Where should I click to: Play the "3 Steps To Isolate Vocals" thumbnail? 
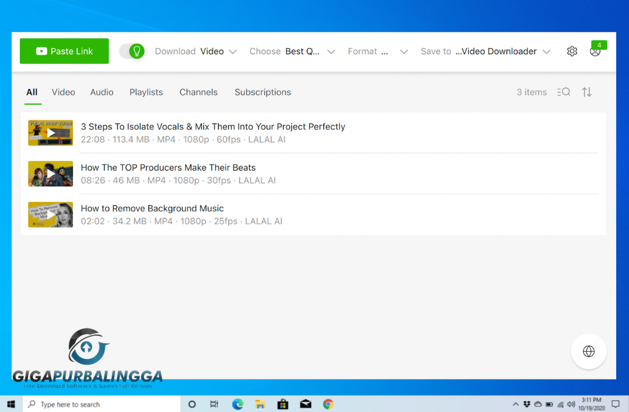(x=50, y=133)
